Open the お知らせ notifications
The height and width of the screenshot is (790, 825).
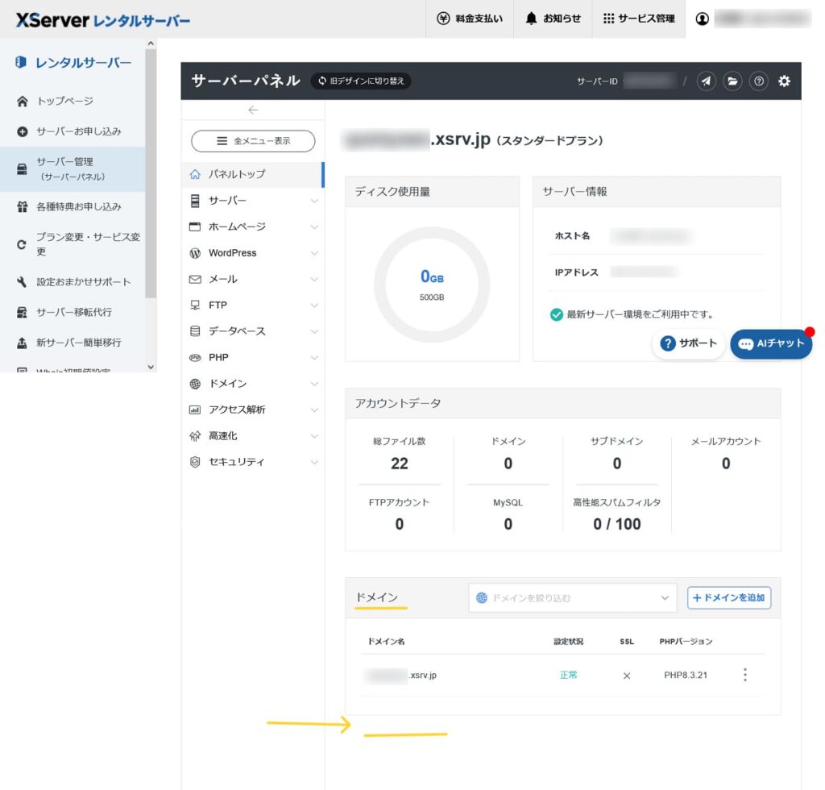pos(553,19)
